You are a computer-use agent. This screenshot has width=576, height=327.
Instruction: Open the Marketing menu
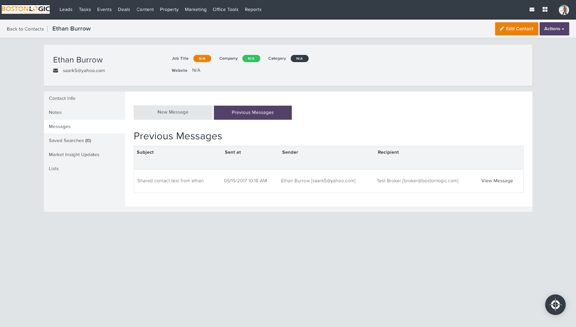point(195,10)
